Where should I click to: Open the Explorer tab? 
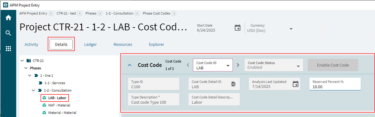point(156,44)
